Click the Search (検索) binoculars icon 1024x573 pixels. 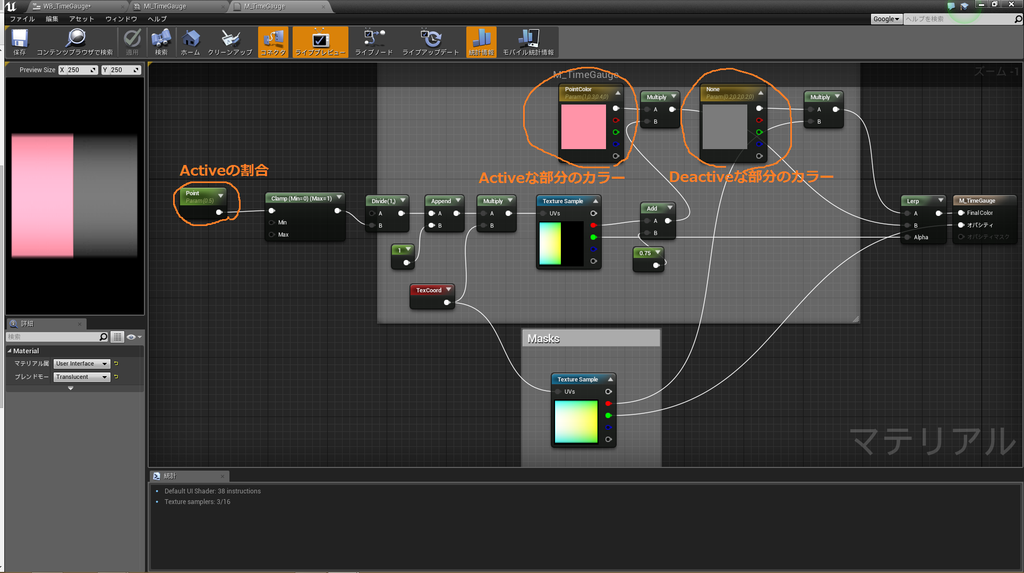point(161,39)
